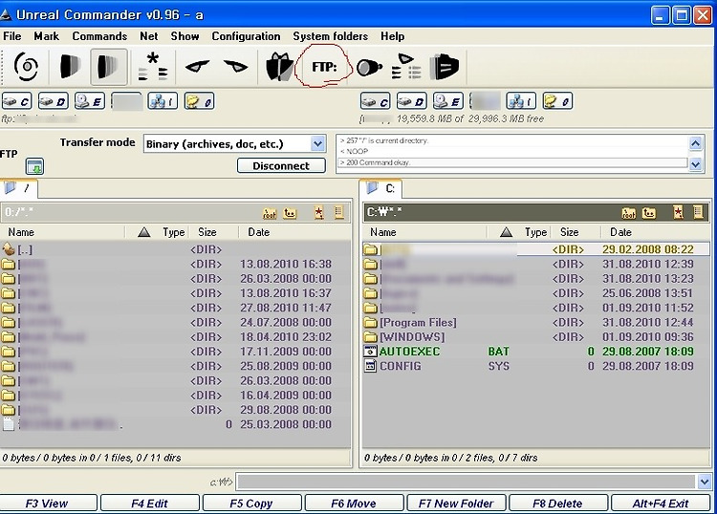Click the command line input field

click(x=467, y=482)
